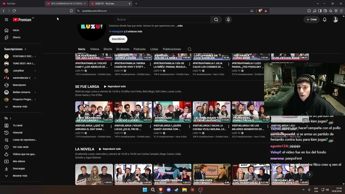
Task: Open the system tray microphone indicator
Action: (x=309, y=190)
